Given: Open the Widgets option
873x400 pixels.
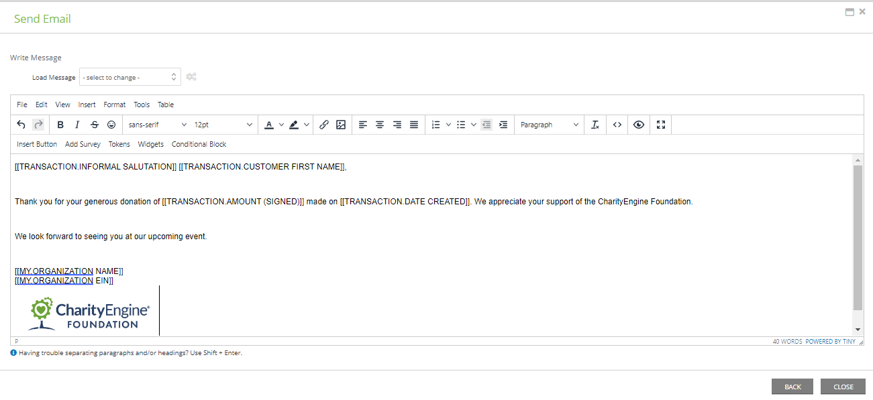Looking at the screenshot, I should coord(151,144).
